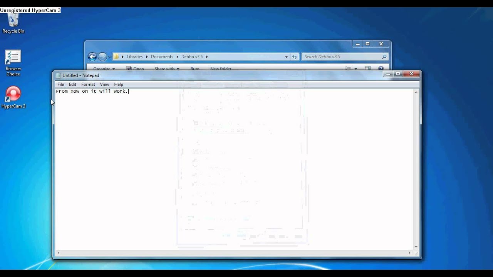Screen dimensions: 493x277
Task: Click Notepad horizontal scrollbar right arrow
Action: pyautogui.click(x=410, y=253)
